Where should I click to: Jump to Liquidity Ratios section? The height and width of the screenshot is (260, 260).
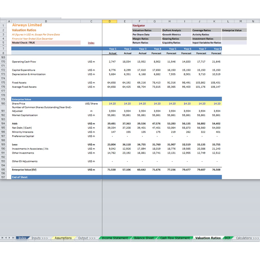coord(177,43)
